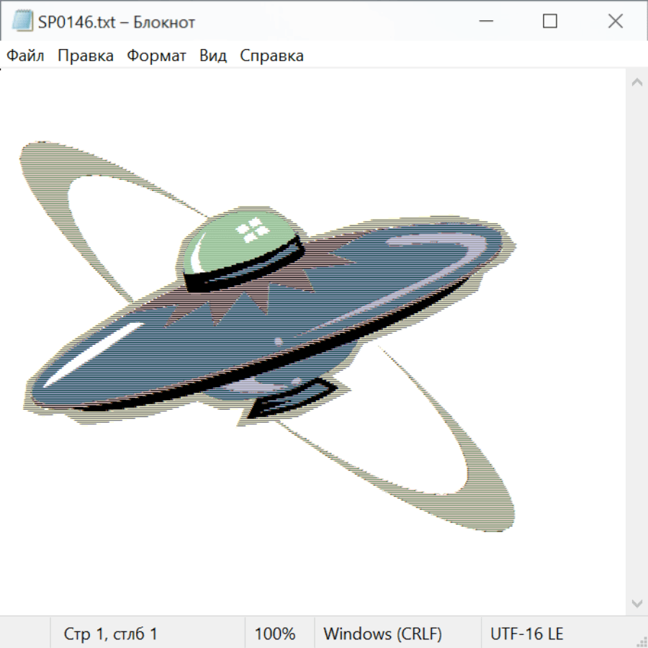648x648 pixels.
Task: Open the Вид menu
Action: (x=213, y=56)
